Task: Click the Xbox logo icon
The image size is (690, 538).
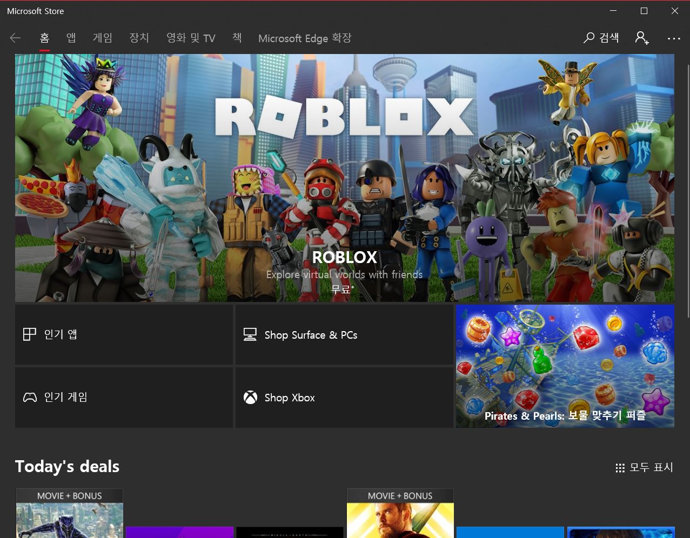Action: 250,398
